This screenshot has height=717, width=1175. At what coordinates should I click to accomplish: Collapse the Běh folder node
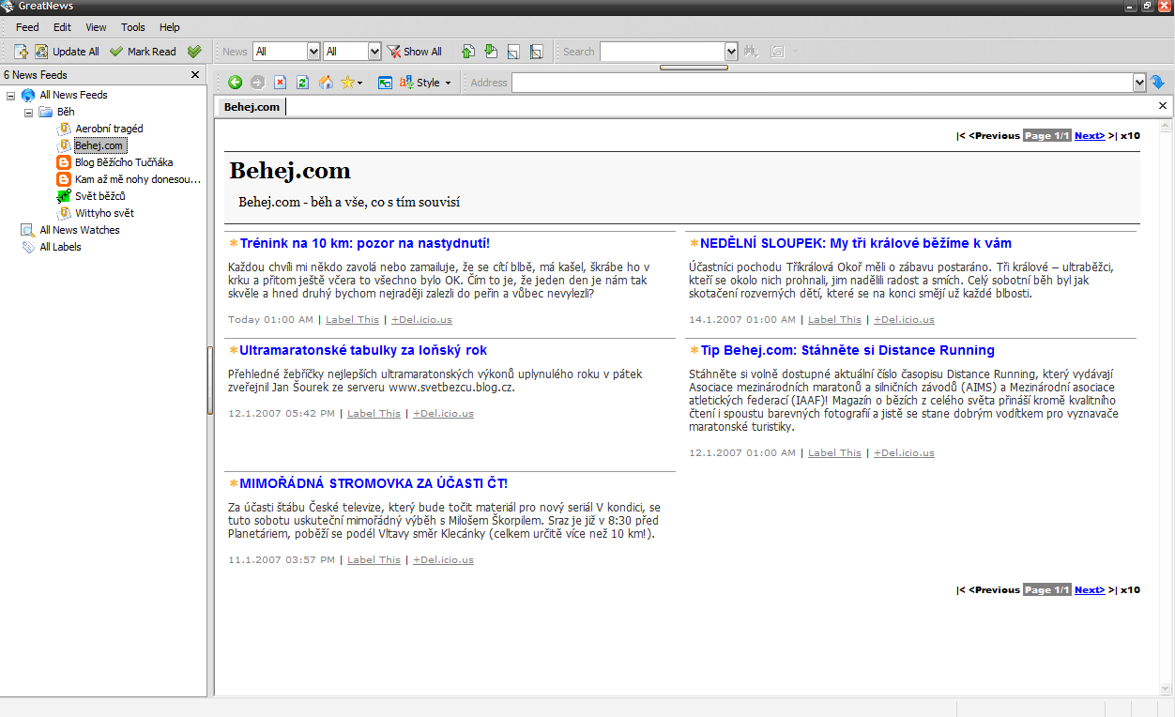28,112
